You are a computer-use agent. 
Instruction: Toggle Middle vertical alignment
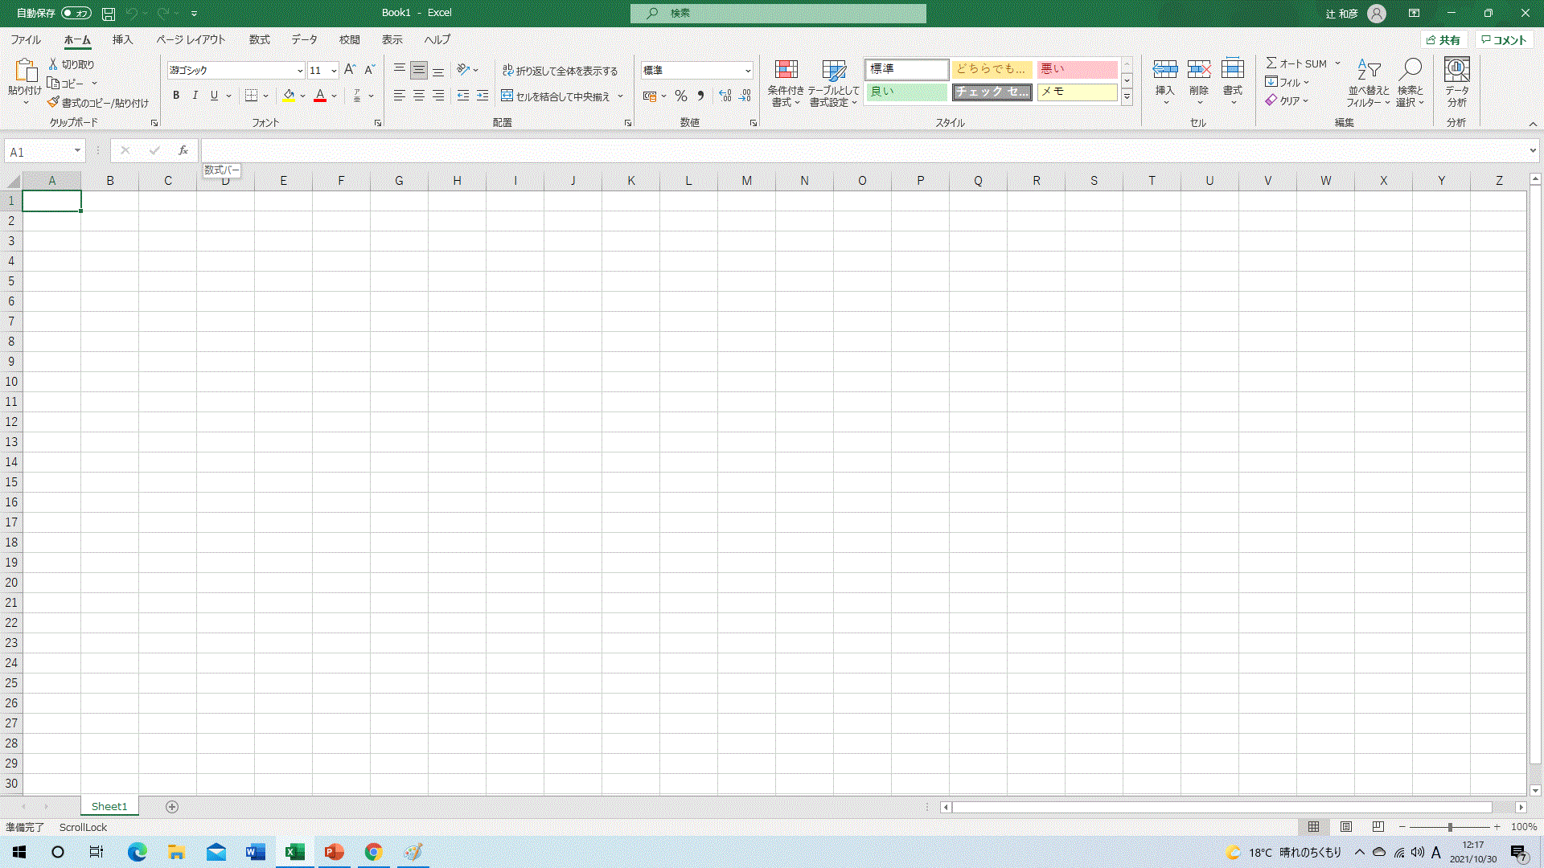(x=419, y=70)
